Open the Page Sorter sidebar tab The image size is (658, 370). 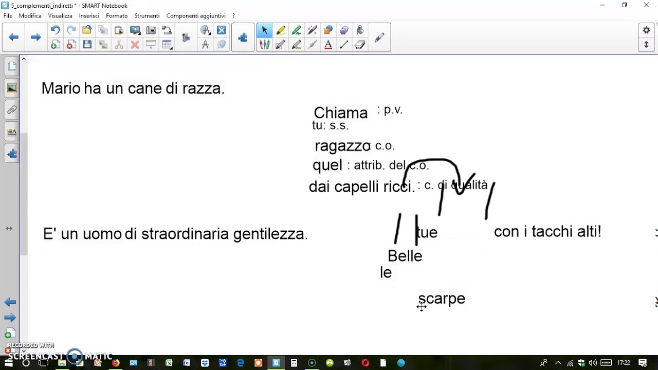point(12,66)
